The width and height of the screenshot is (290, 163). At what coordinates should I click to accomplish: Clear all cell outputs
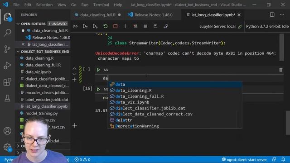(x=135, y=26)
